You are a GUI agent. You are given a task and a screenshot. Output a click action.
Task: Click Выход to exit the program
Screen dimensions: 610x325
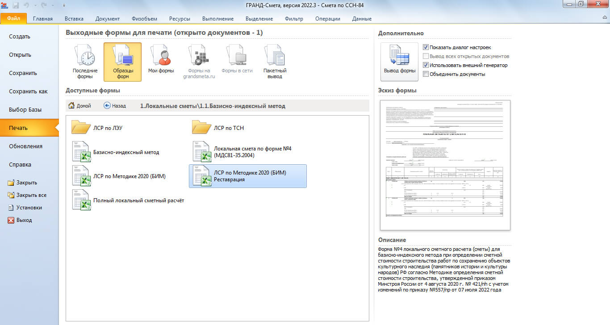click(20, 220)
